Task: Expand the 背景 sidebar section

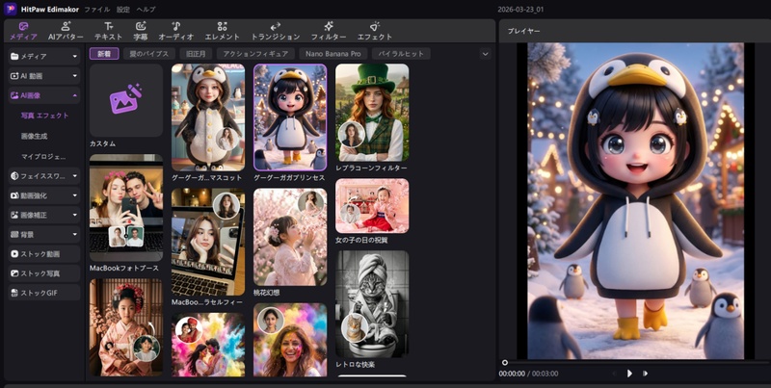Action: [x=43, y=235]
